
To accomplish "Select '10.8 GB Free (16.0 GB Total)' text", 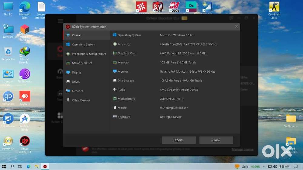I will pyautogui.click(x=178, y=62).
